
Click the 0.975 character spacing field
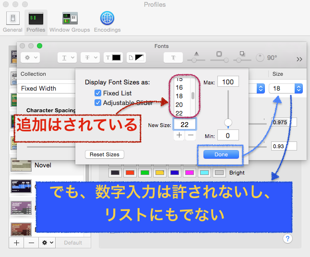pos(284,122)
